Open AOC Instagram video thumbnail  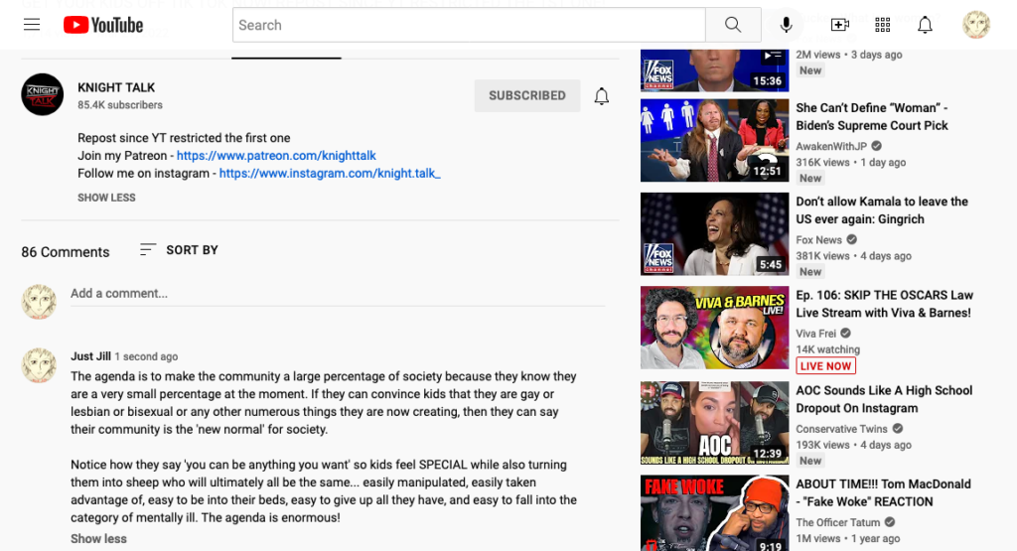click(x=715, y=423)
